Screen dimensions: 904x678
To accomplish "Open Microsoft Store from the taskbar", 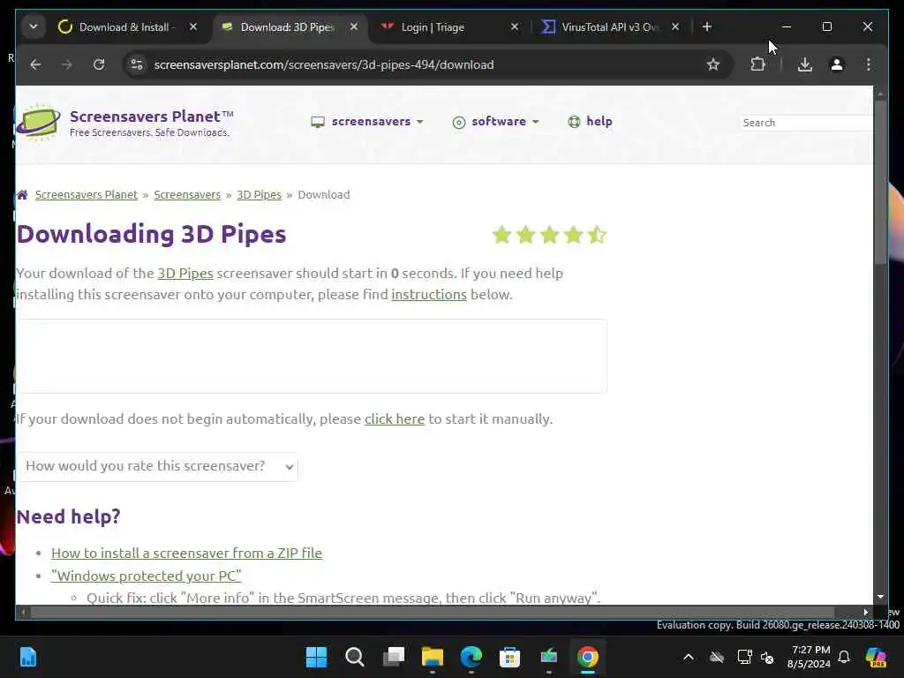I will click(x=509, y=657).
